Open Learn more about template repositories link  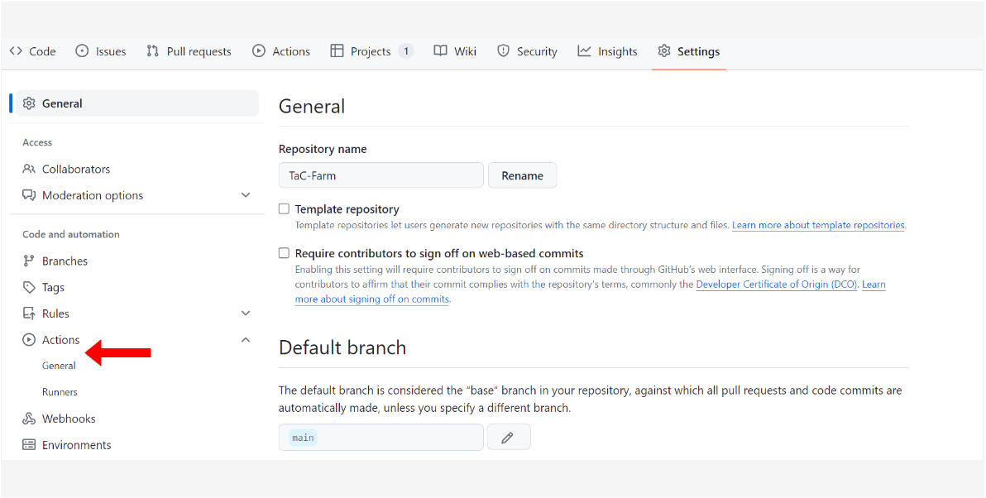click(818, 225)
